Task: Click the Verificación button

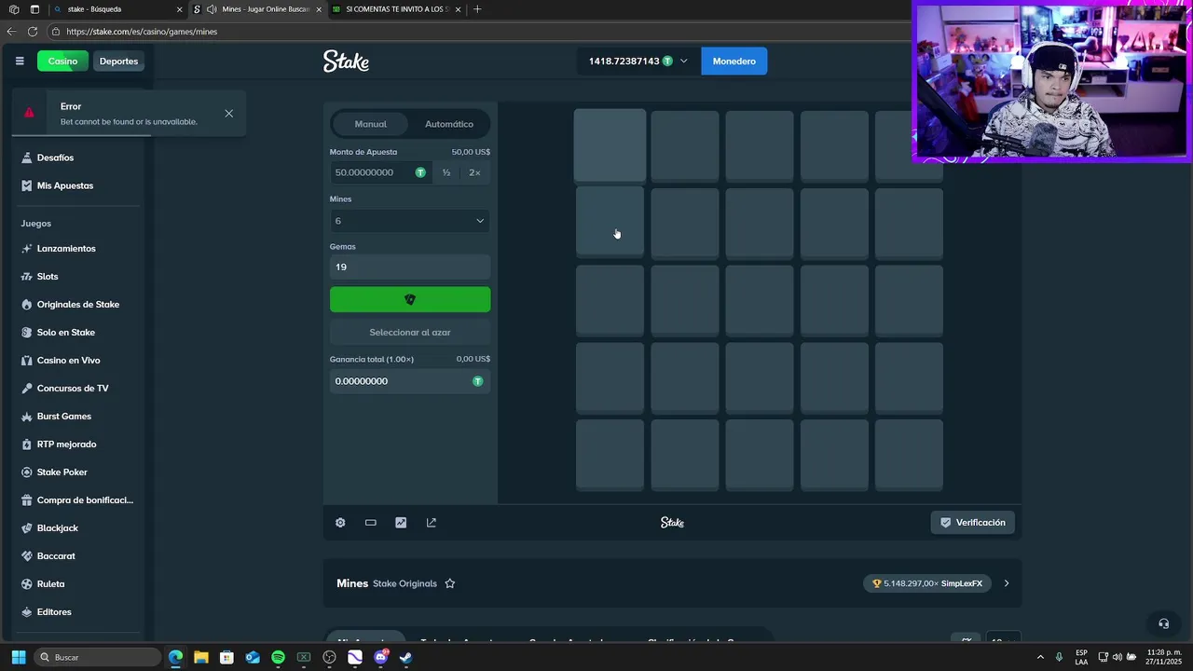Action: coord(973,523)
